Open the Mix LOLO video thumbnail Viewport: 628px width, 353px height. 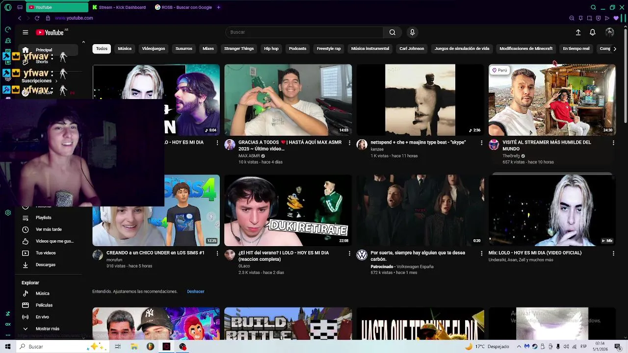pyautogui.click(x=552, y=210)
